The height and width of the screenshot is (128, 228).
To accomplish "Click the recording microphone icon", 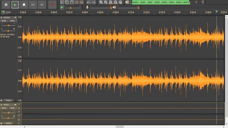I will 87,7.
